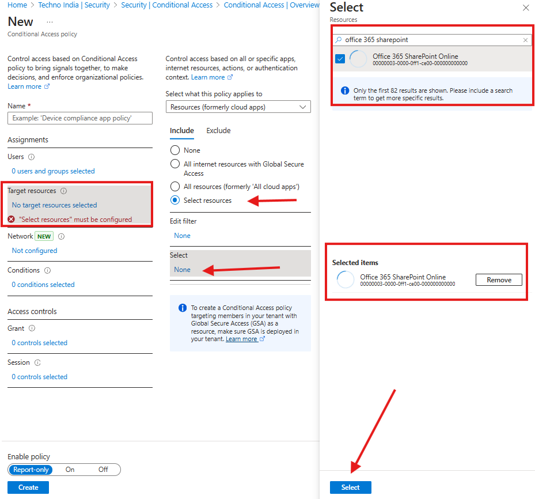The height and width of the screenshot is (499, 535).
Task: Switch to the Exclude tab
Action: [218, 131]
